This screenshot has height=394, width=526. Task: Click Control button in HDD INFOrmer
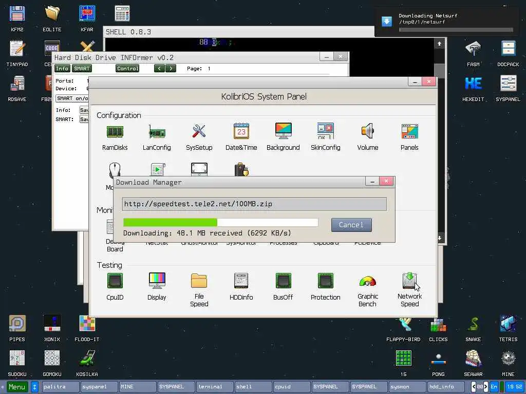point(127,68)
